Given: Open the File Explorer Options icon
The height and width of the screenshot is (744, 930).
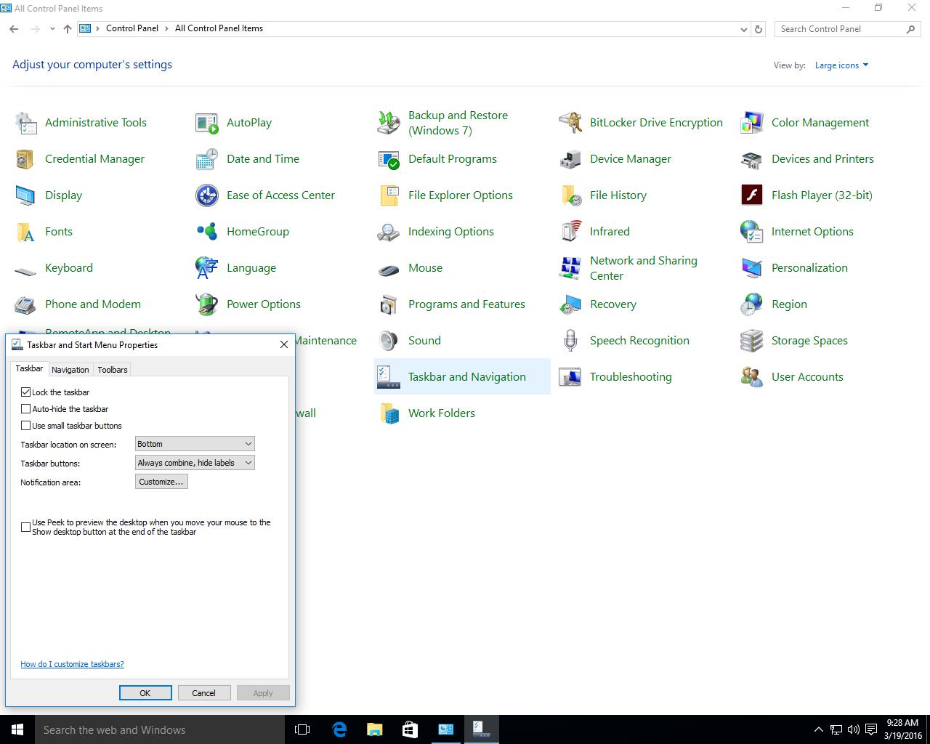Looking at the screenshot, I should [389, 195].
